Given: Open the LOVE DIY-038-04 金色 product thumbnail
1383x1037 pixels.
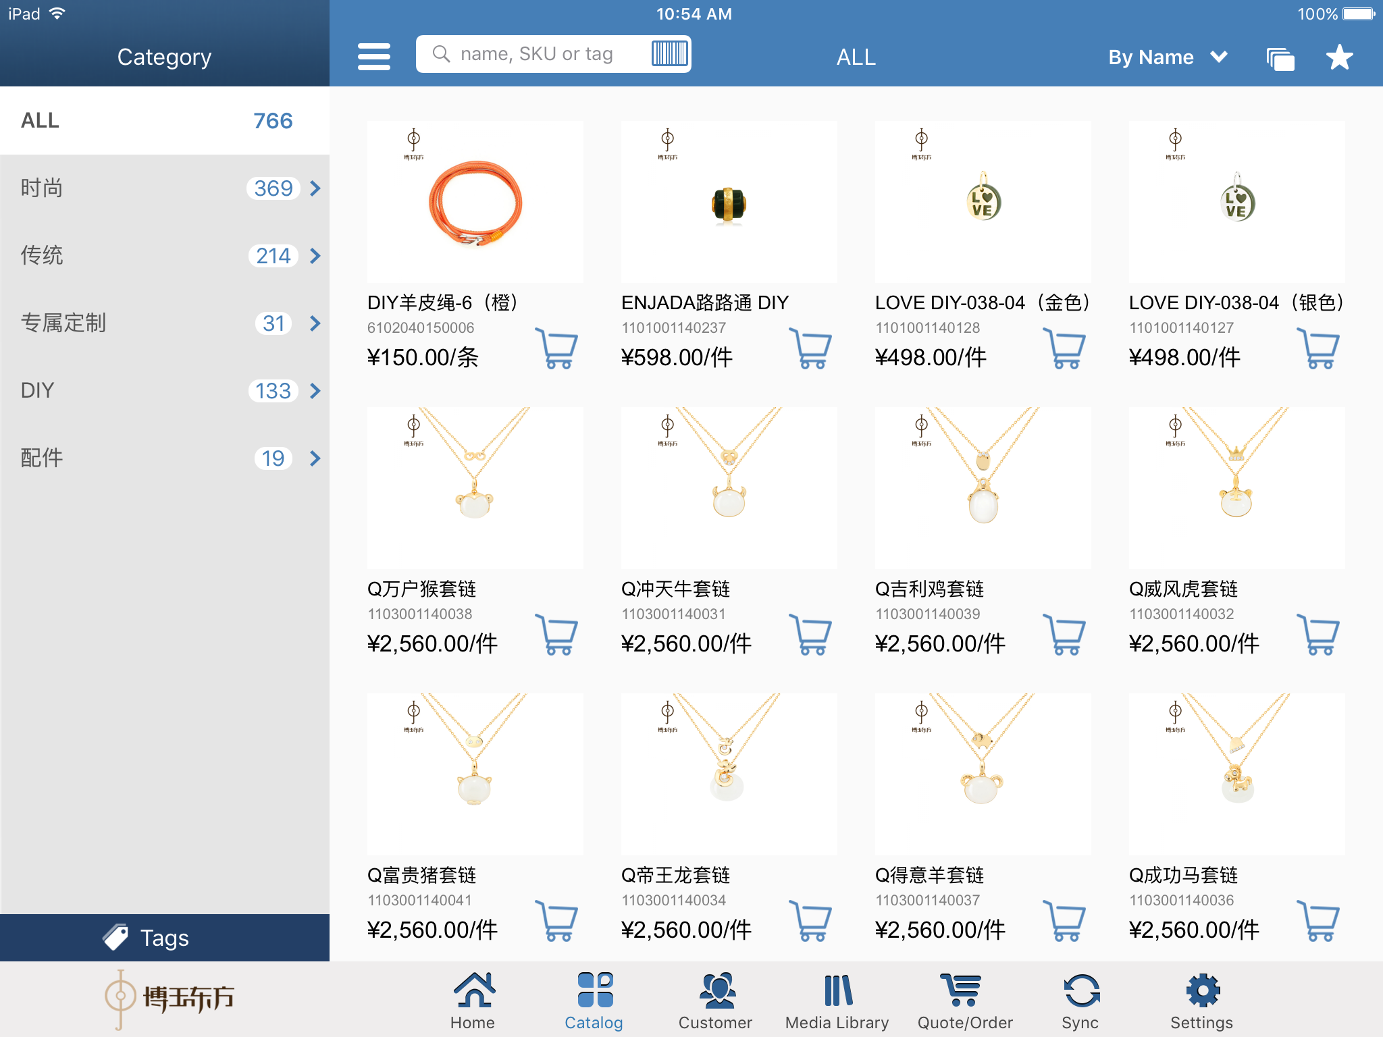Looking at the screenshot, I should pos(983,202).
